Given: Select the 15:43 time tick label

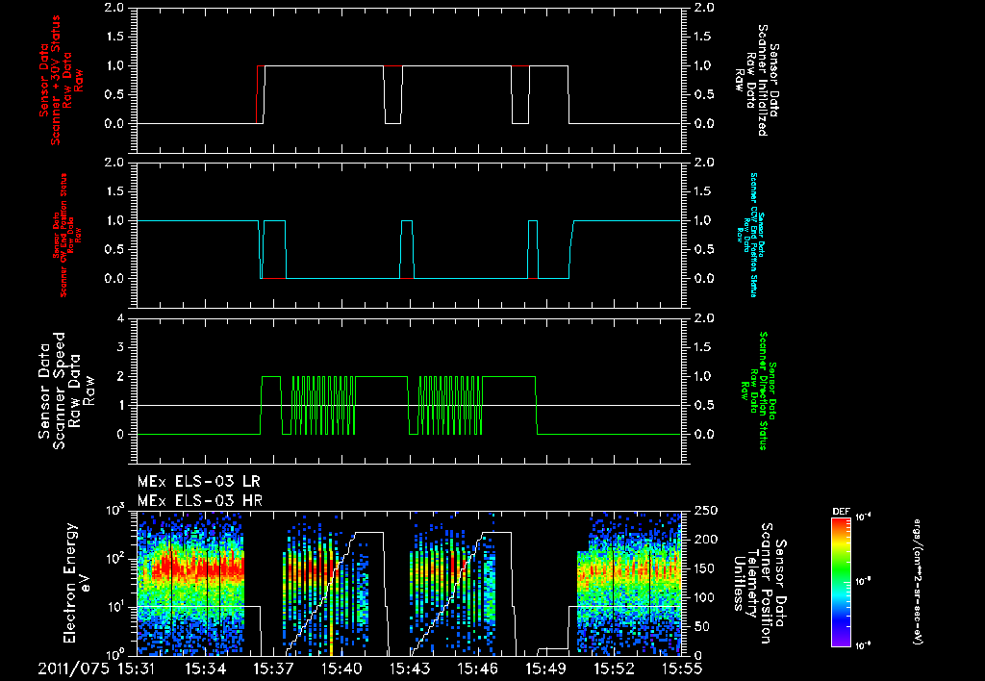Looking at the screenshot, I should click(x=410, y=669).
